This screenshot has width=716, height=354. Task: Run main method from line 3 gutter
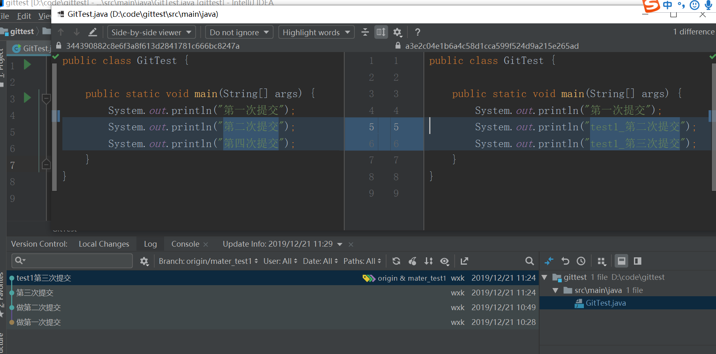[x=27, y=98]
